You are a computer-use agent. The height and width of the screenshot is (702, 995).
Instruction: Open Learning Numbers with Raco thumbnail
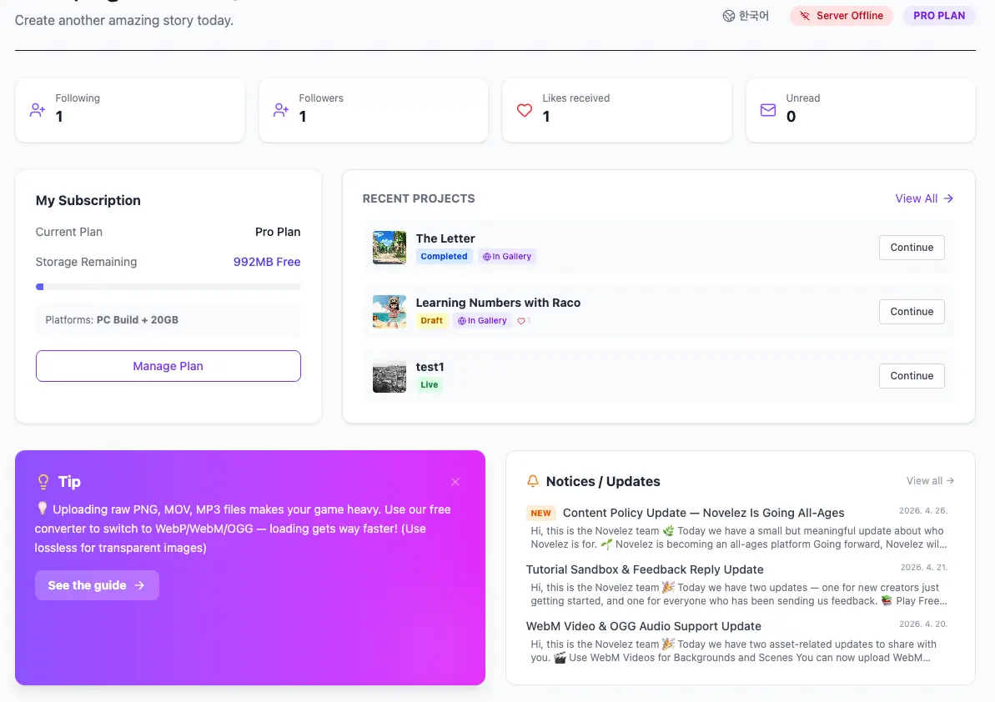[x=389, y=311]
